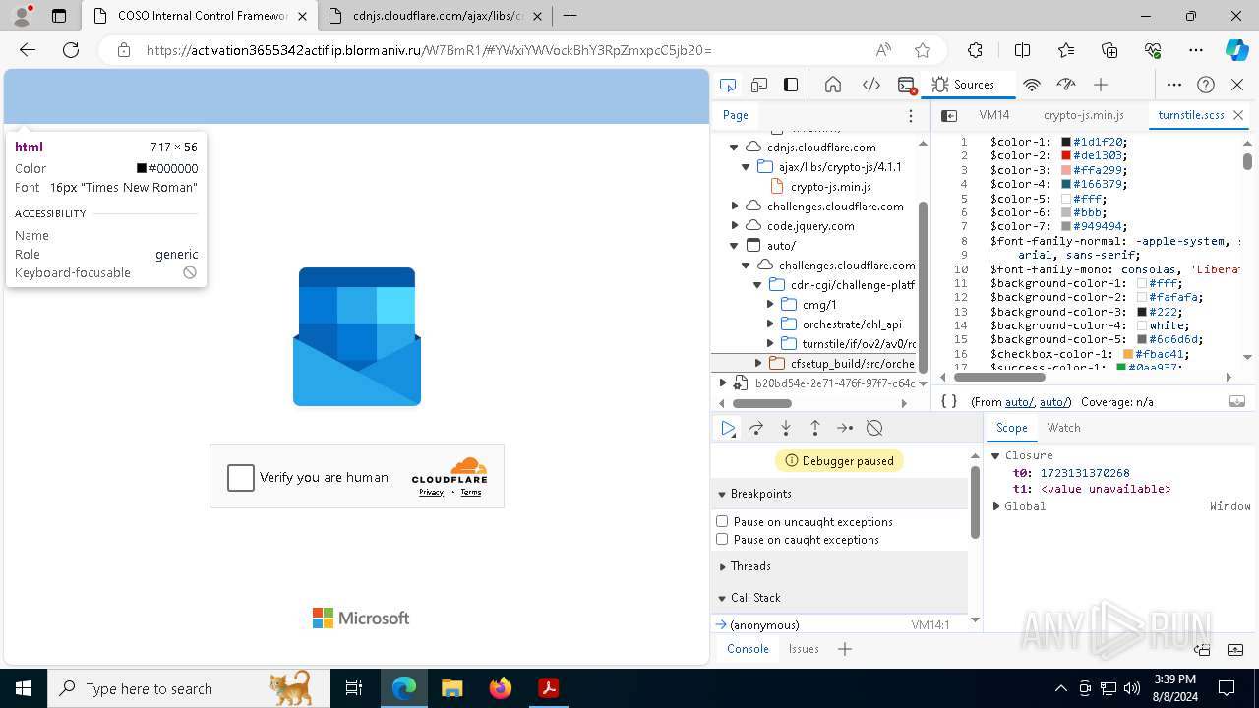This screenshot has width=1259, height=708.
Task: Open DevTools customize ellipsis menu
Action: pyautogui.click(x=1174, y=85)
